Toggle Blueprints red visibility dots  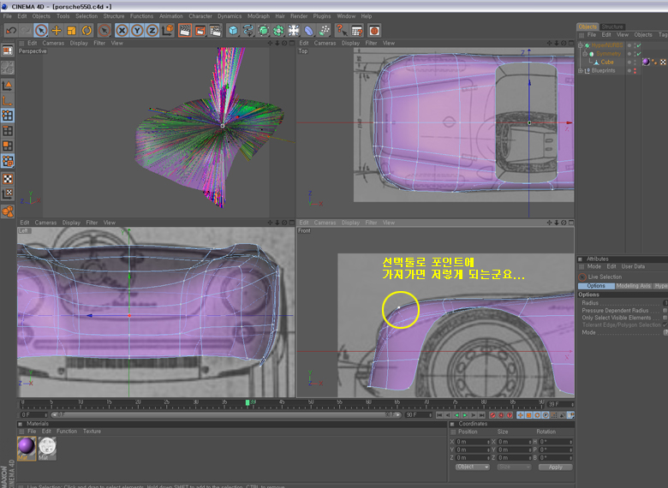(x=635, y=71)
